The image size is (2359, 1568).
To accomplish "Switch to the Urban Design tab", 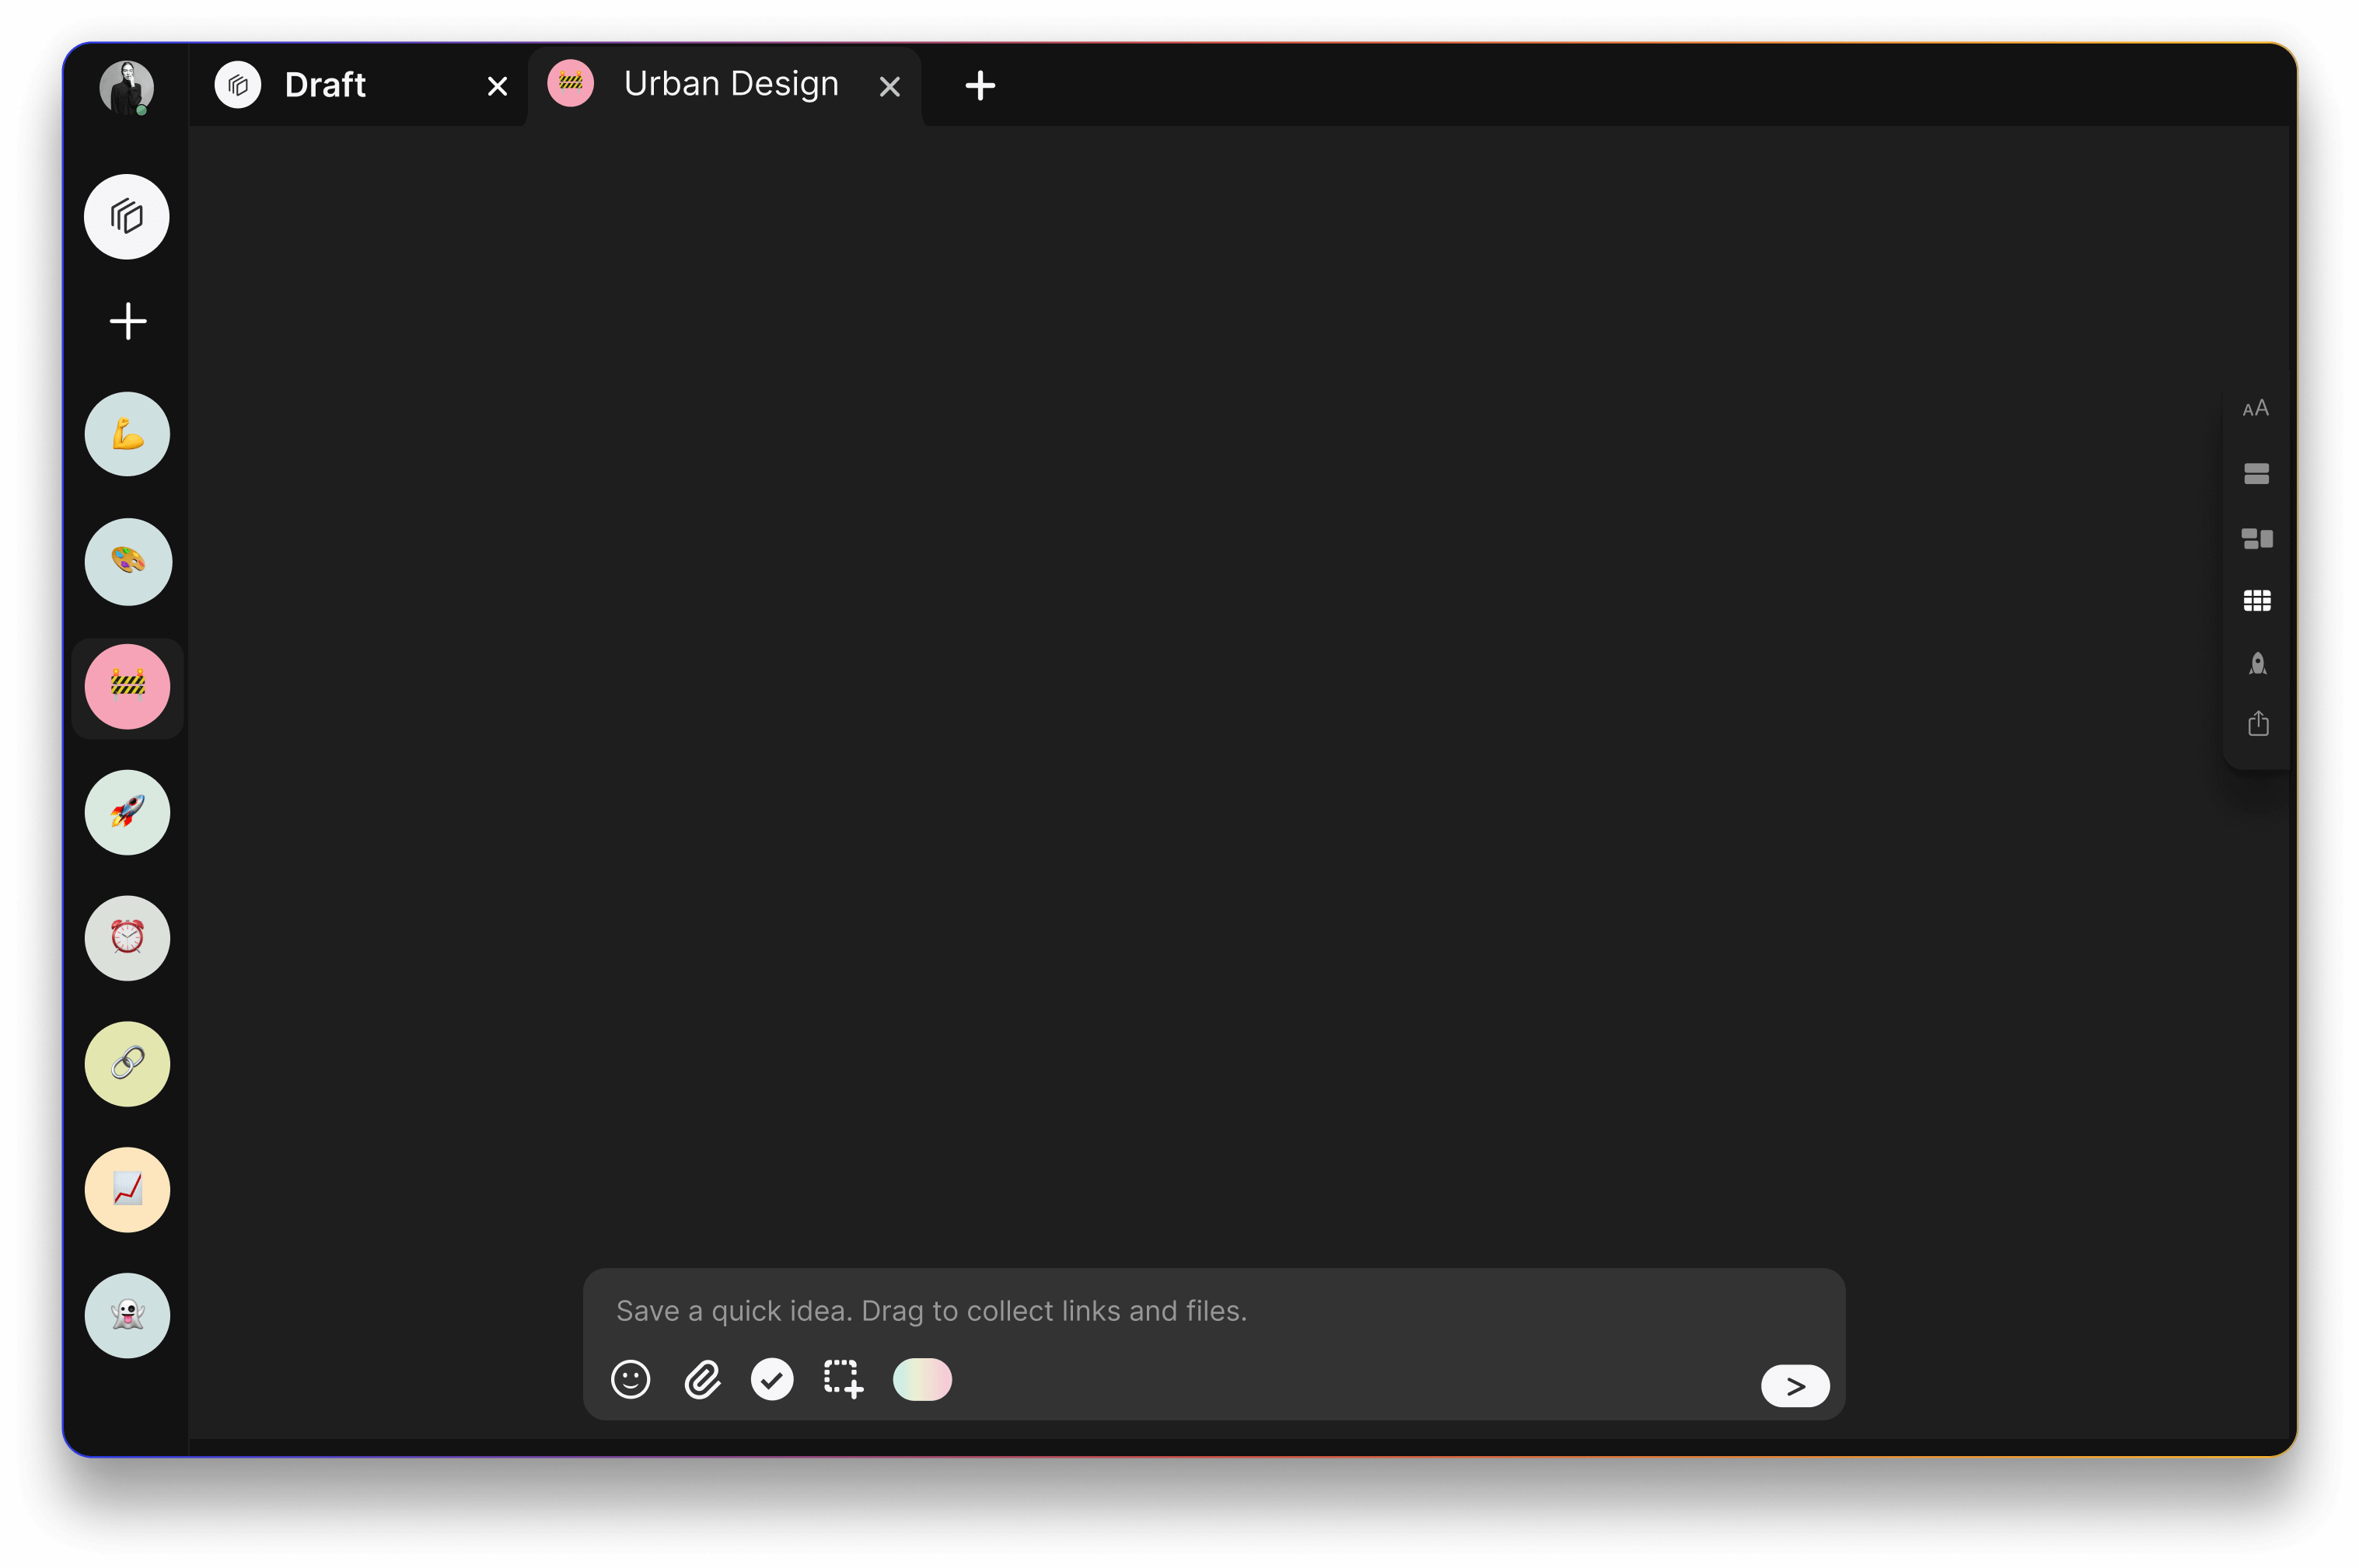I will click(x=730, y=84).
